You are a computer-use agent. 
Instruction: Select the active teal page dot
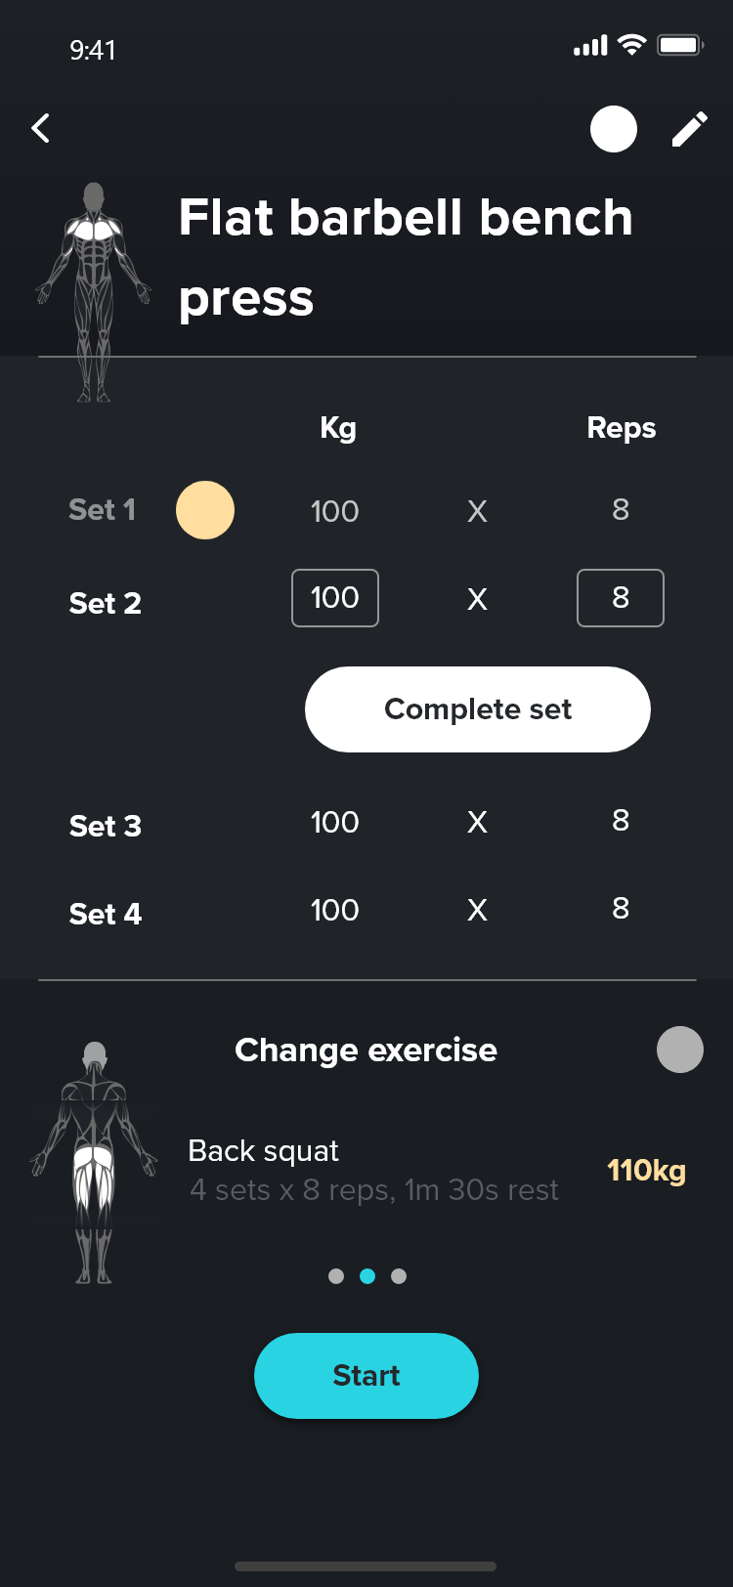[x=367, y=1276]
